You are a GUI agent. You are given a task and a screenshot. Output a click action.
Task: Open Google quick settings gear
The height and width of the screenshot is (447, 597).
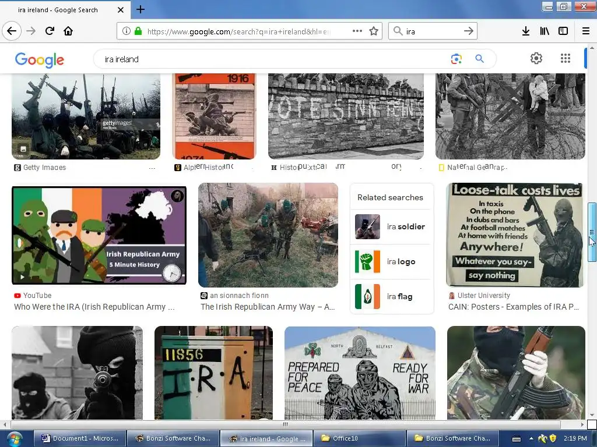[536, 58]
